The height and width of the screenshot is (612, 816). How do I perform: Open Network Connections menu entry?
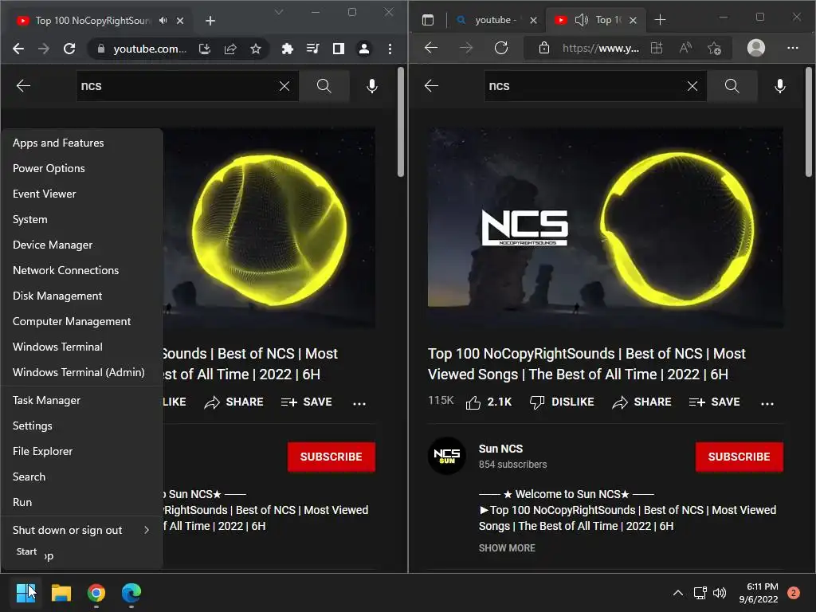coord(82,270)
